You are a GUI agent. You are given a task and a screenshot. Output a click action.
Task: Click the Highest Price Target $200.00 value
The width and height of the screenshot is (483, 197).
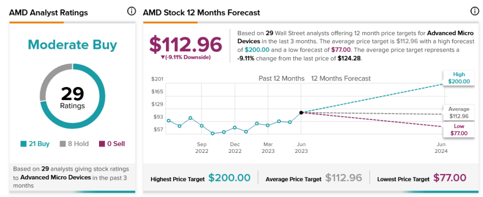point(229,178)
